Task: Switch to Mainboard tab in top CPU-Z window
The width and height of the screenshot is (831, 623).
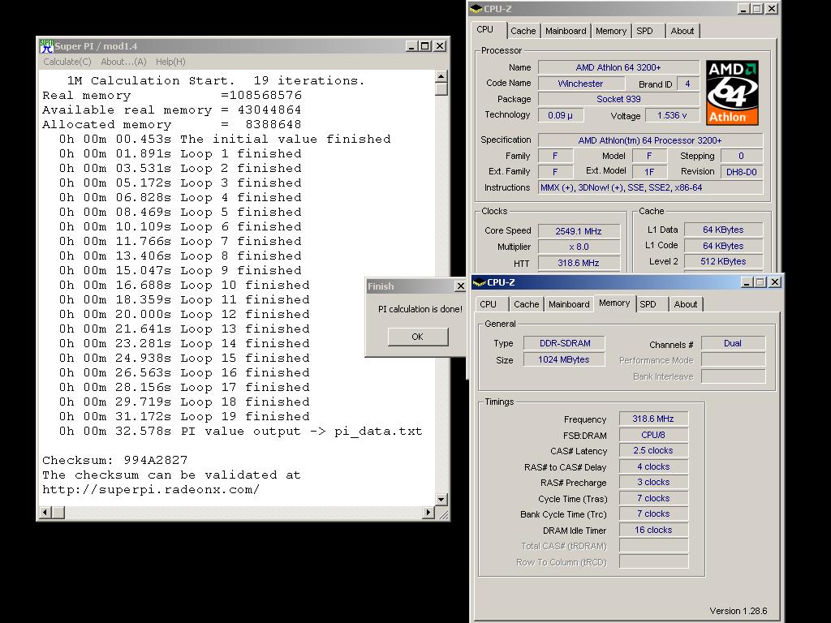Action: (x=566, y=31)
